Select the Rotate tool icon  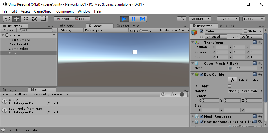tap(26, 19)
